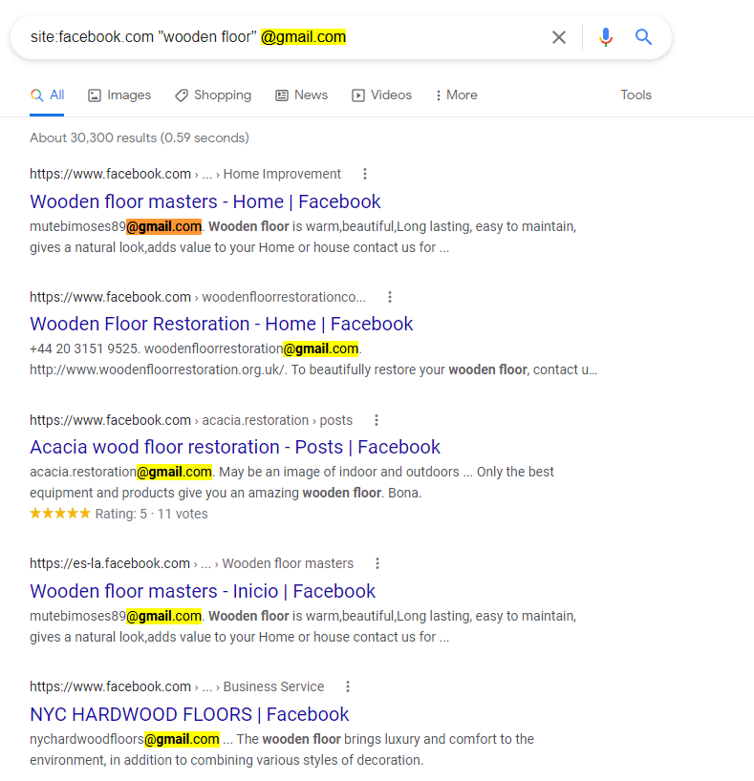
Task: Start voice search with the microphone icon
Action: pyautogui.click(x=605, y=37)
